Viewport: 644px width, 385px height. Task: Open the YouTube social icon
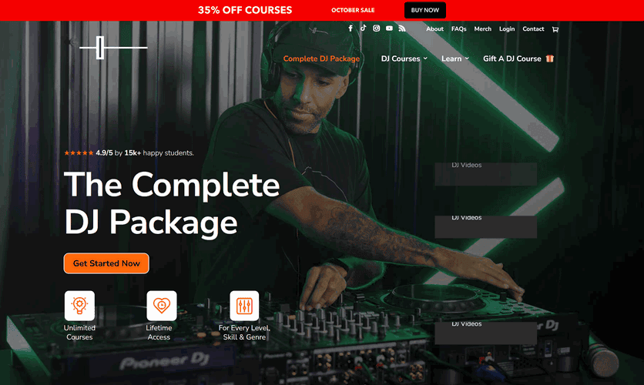point(389,28)
